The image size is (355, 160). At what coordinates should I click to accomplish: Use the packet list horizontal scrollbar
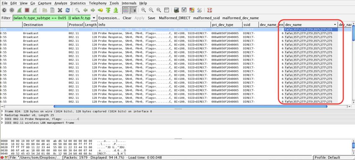pyautogui.click(x=190, y=107)
